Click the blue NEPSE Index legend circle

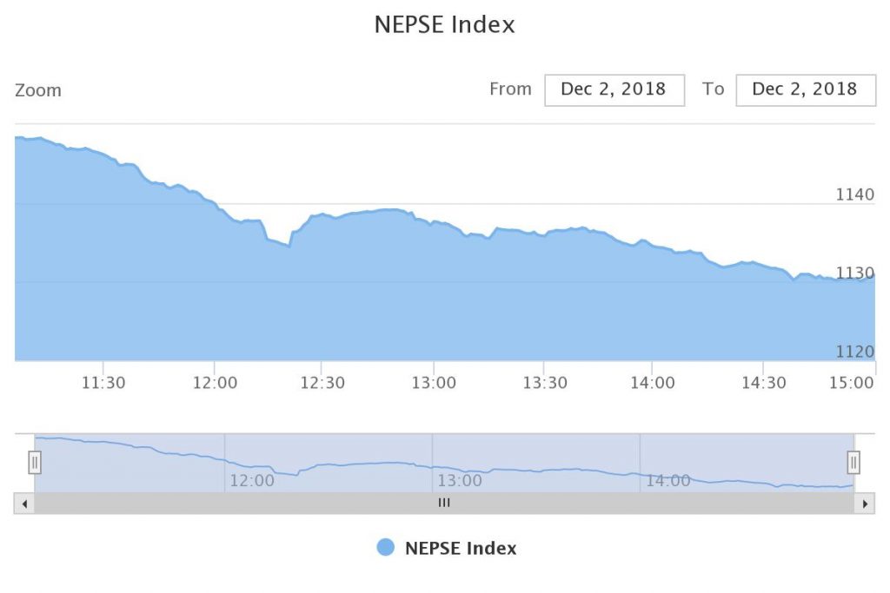386,548
